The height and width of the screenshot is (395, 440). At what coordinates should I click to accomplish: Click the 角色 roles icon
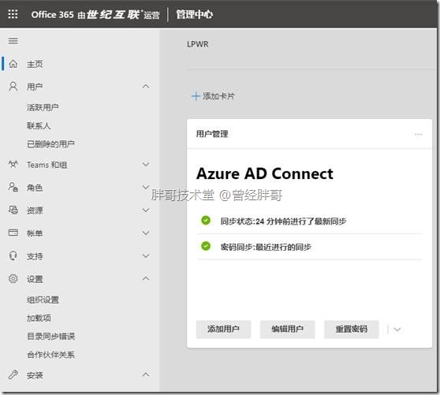tap(13, 187)
